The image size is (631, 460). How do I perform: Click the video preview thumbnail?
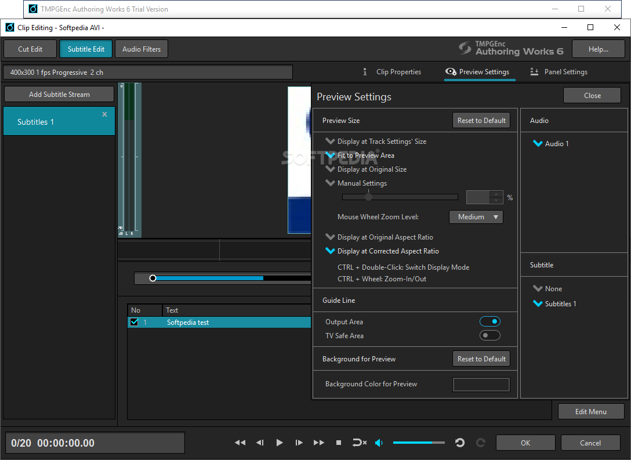299,160
